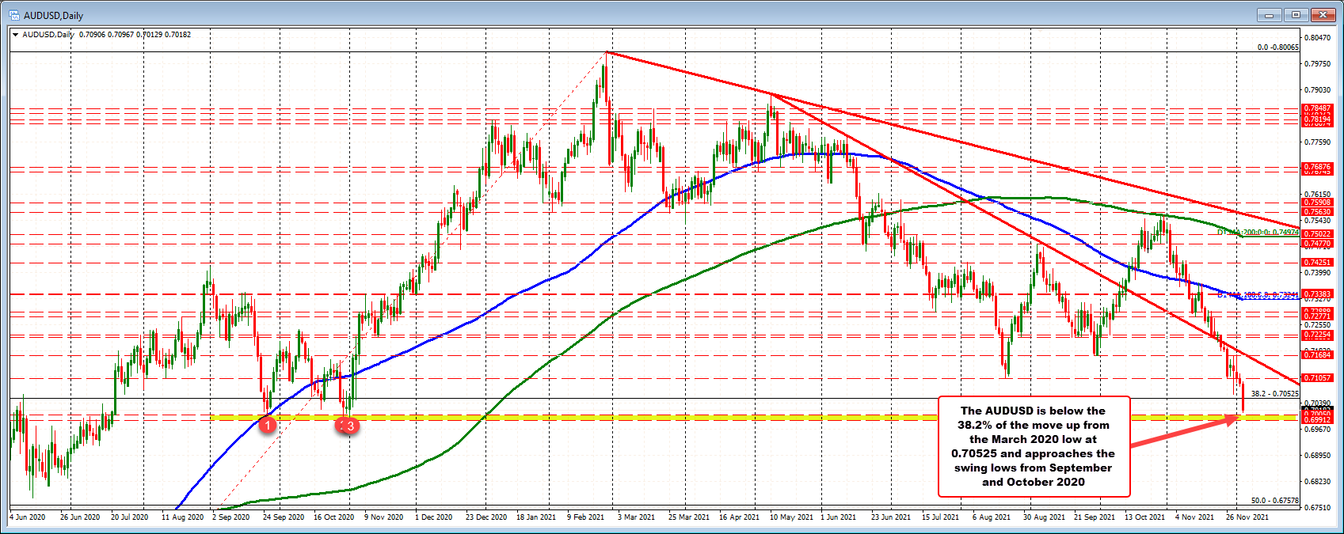
Task: Click the 26 Nov 2021 date on time axis
Action: pos(1247,517)
